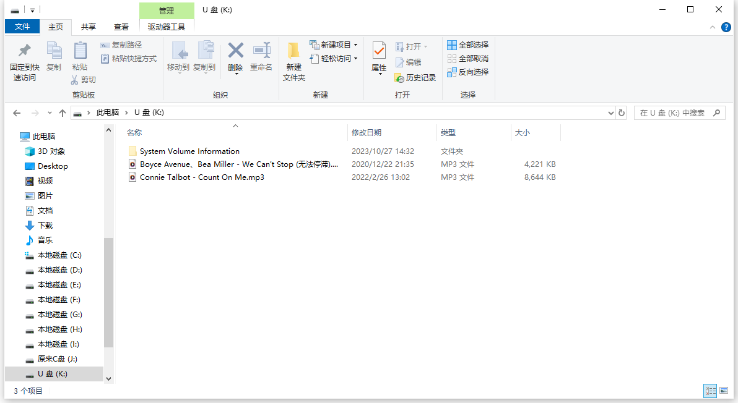
Task: Switch to the 主页 tab
Action: pos(56,27)
